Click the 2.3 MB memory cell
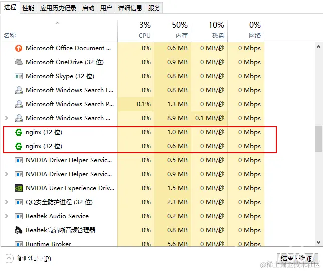323x271 pixels. [x=173, y=202]
